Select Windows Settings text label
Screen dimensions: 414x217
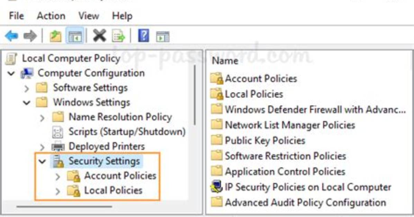[91, 102]
